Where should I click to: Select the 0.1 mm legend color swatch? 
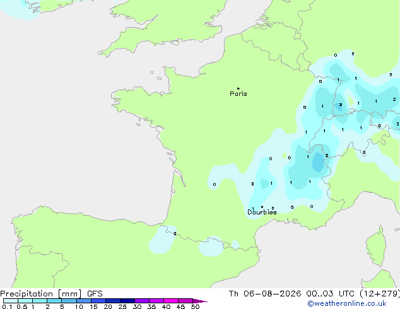(x=11, y=301)
